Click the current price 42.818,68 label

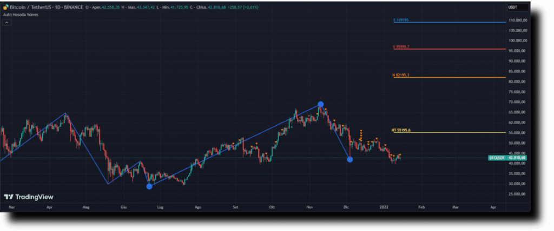pyautogui.click(x=517, y=158)
